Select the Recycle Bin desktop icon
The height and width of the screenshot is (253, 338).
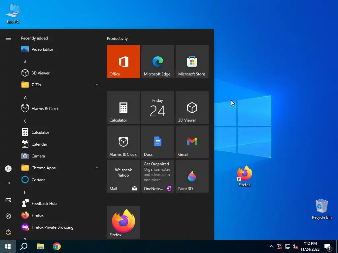[321, 209]
